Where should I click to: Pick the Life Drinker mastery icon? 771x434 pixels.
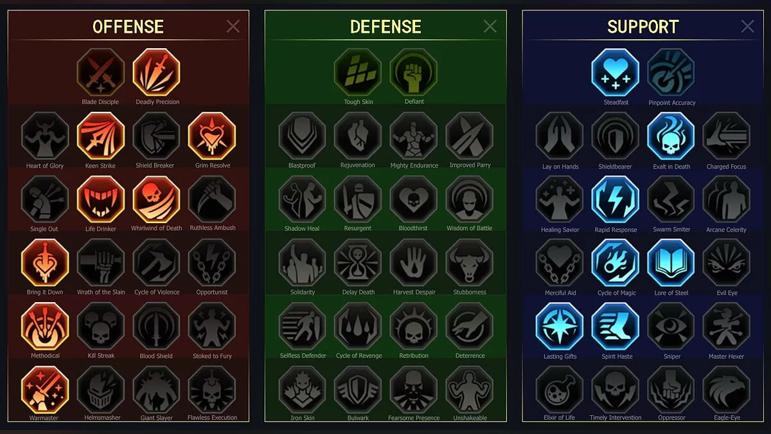tap(100, 199)
